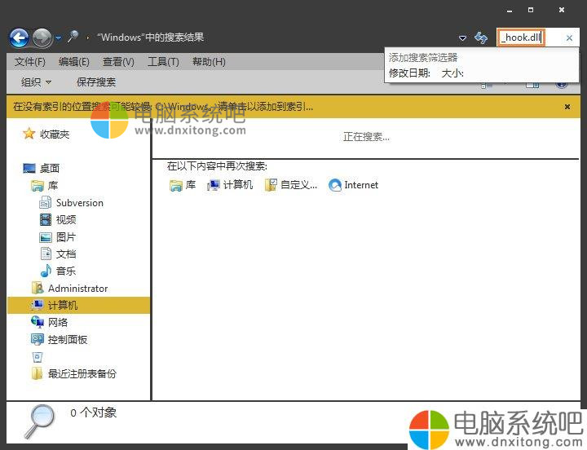Screen dimensions: 587x450
Task: Open the 文件(F) menu
Action: [30, 62]
